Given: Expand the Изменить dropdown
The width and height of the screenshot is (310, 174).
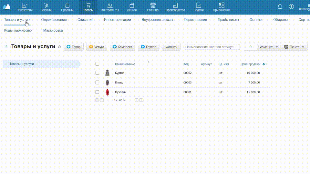Looking at the screenshot, I should (269, 47).
